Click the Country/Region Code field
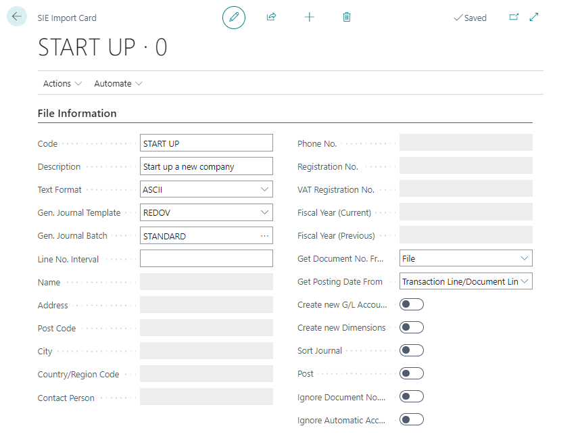 click(206, 374)
